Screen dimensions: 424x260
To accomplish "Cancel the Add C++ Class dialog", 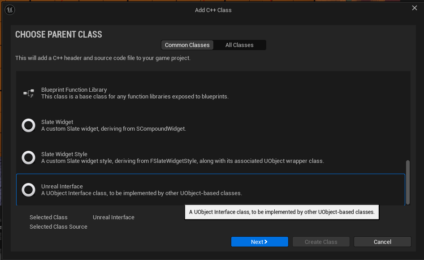I will click(382, 242).
